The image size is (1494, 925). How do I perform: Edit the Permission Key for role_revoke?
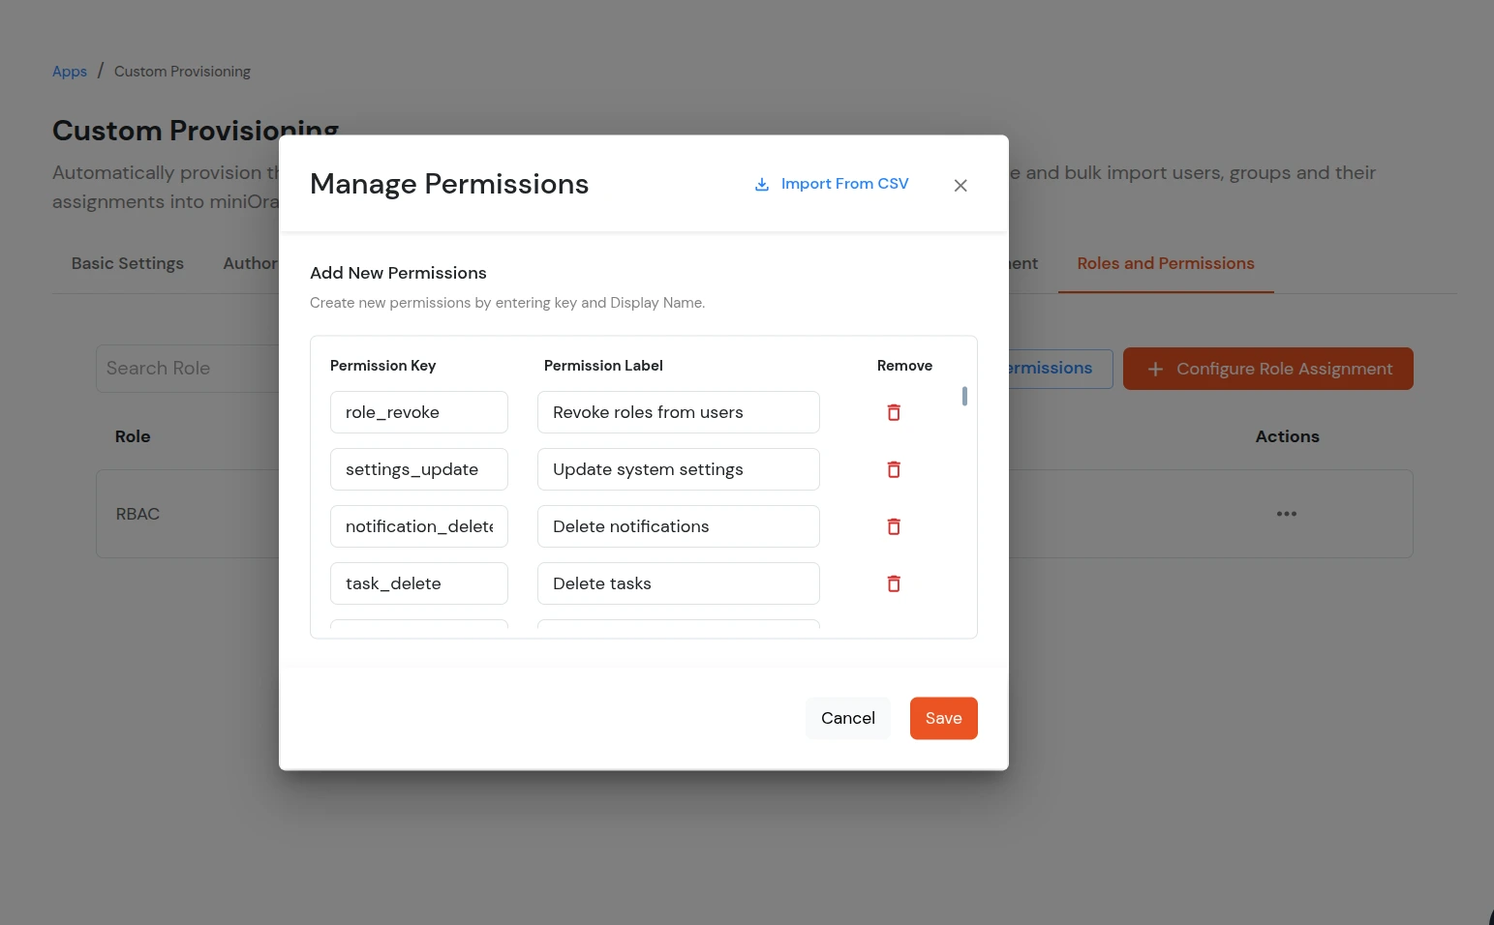(x=418, y=412)
